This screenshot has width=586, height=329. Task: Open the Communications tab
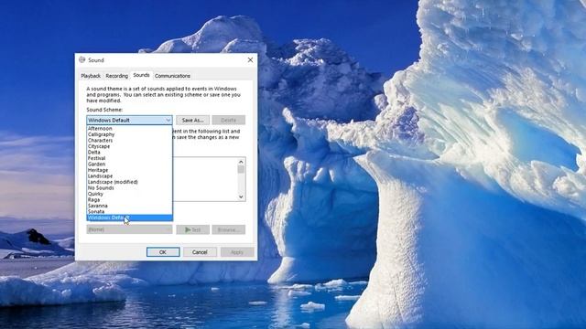[x=172, y=76]
